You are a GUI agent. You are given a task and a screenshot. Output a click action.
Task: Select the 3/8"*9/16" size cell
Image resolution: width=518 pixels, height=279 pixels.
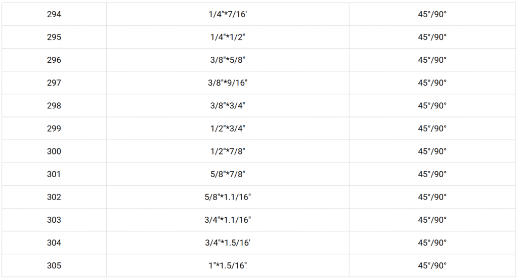[228, 83]
